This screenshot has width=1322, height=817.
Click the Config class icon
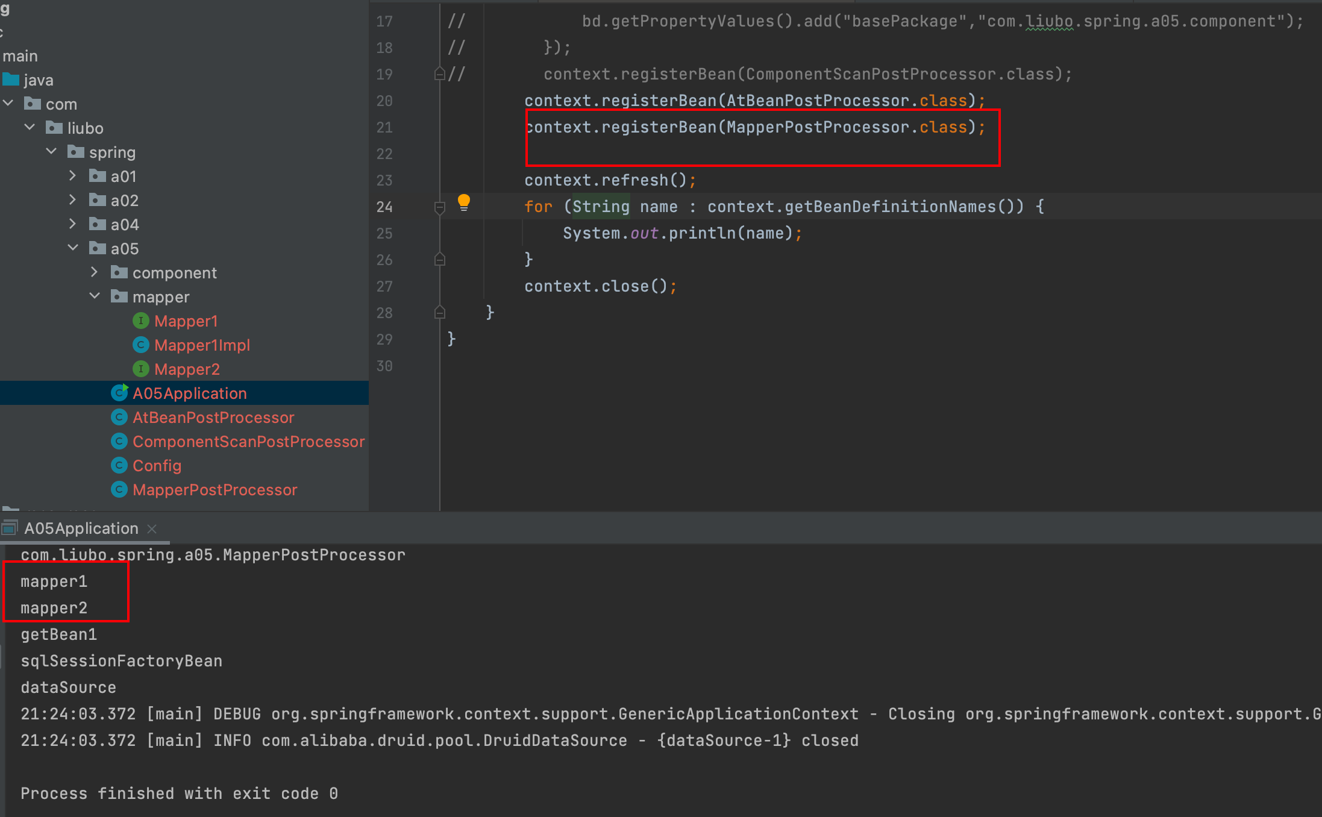[x=119, y=465]
